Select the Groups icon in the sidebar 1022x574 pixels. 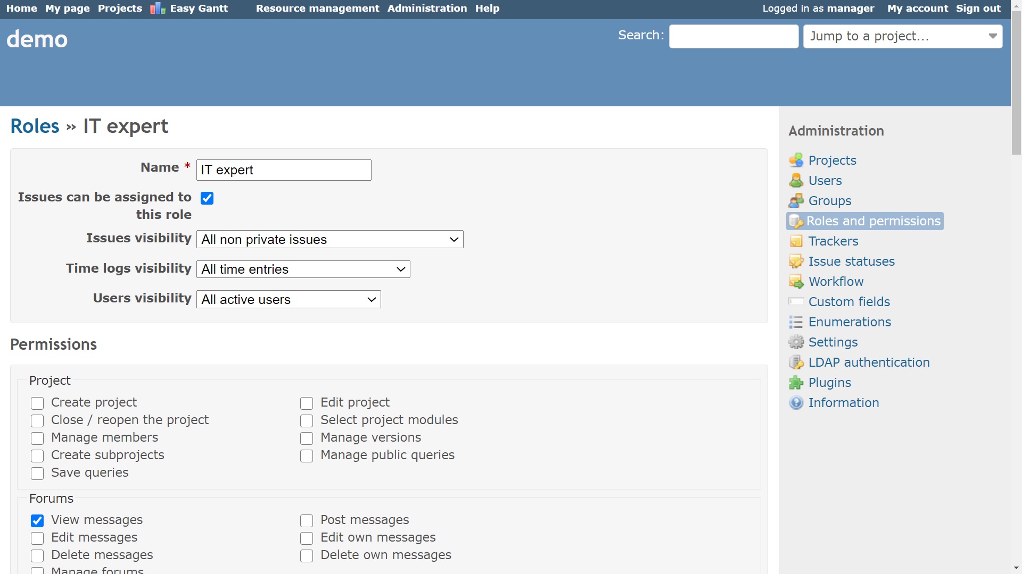pyautogui.click(x=796, y=200)
